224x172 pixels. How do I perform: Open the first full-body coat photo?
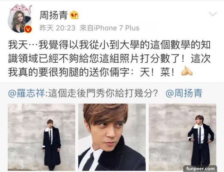(41, 137)
